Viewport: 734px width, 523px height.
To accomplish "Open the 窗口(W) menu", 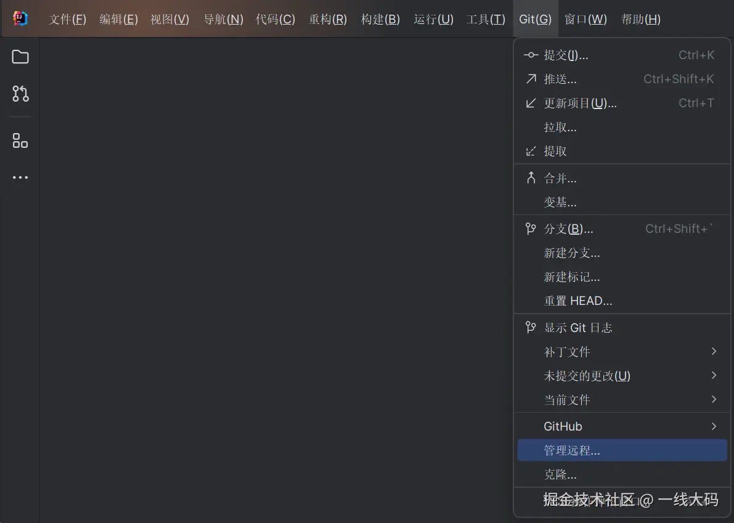I will click(585, 19).
